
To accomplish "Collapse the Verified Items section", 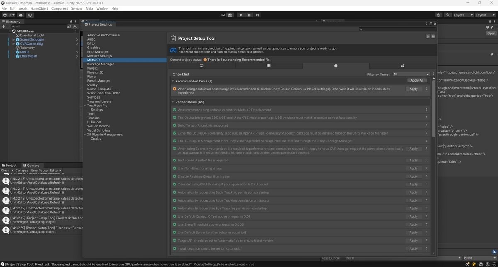I will [173, 102].
